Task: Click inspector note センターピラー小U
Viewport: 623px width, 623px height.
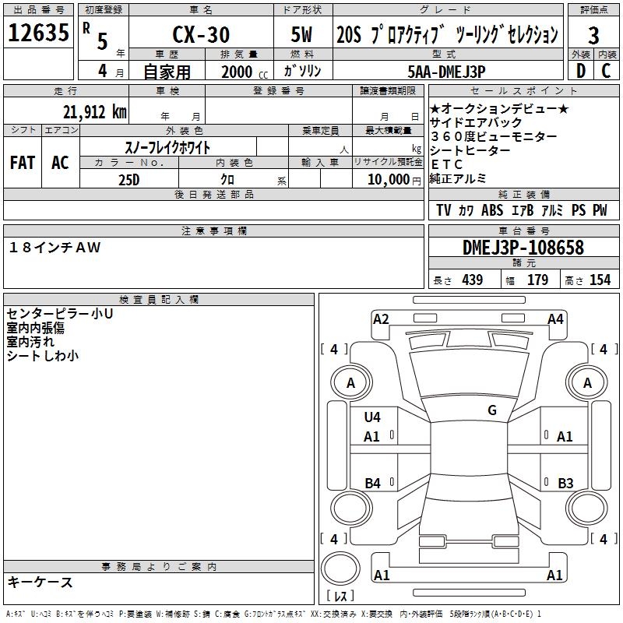Action: (x=60, y=314)
